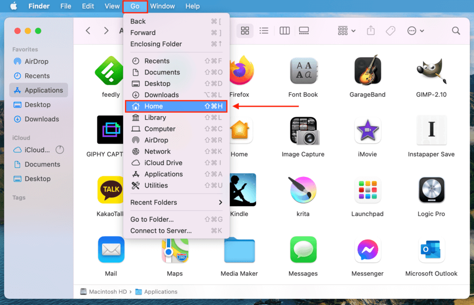Open the Apple menu

[x=13, y=6]
